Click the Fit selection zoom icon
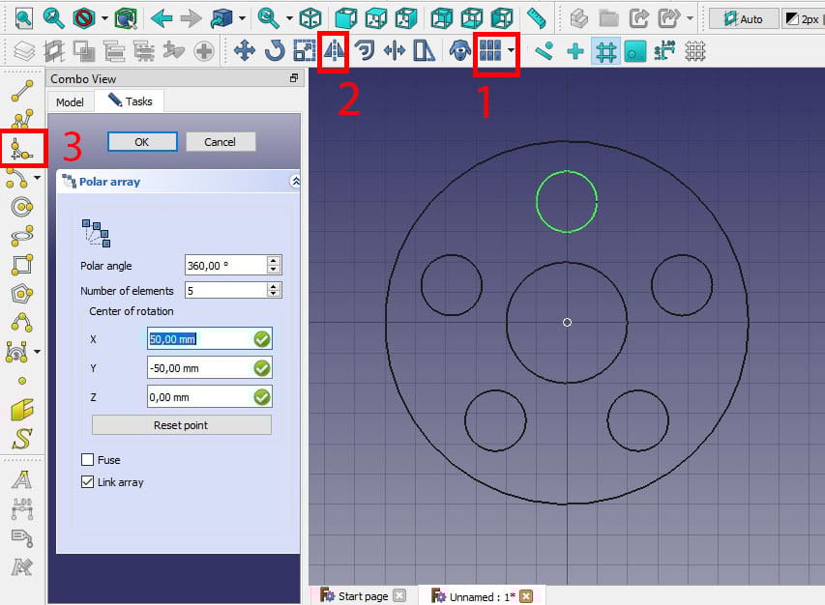The width and height of the screenshot is (825, 605). (x=53, y=18)
